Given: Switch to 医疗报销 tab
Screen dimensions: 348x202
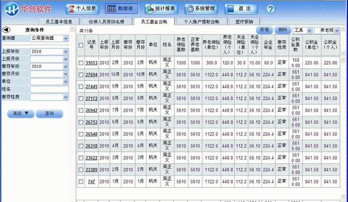Looking at the screenshot, I should (x=245, y=22).
